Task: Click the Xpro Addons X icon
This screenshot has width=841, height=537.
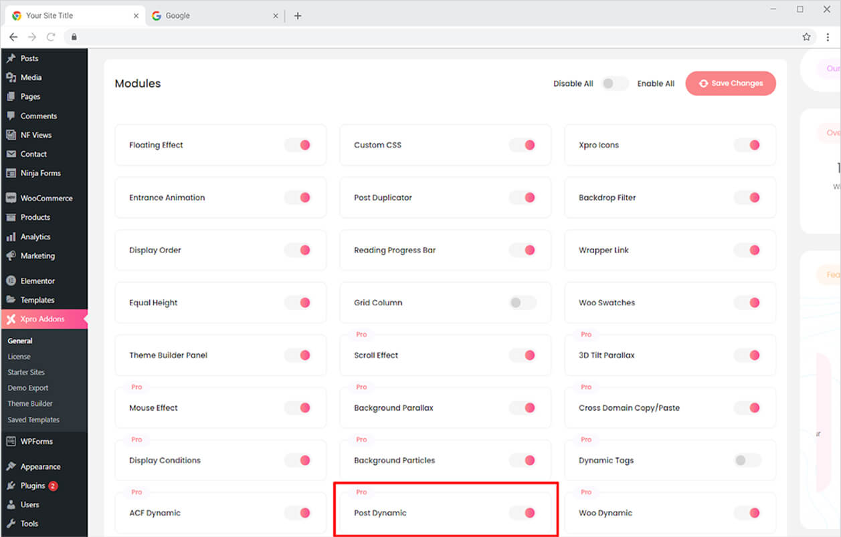Action: [11, 319]
